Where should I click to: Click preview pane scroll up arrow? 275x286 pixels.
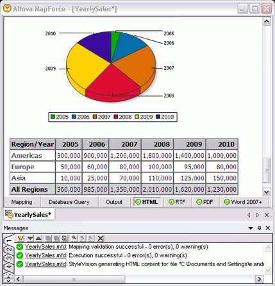point(267,21)
